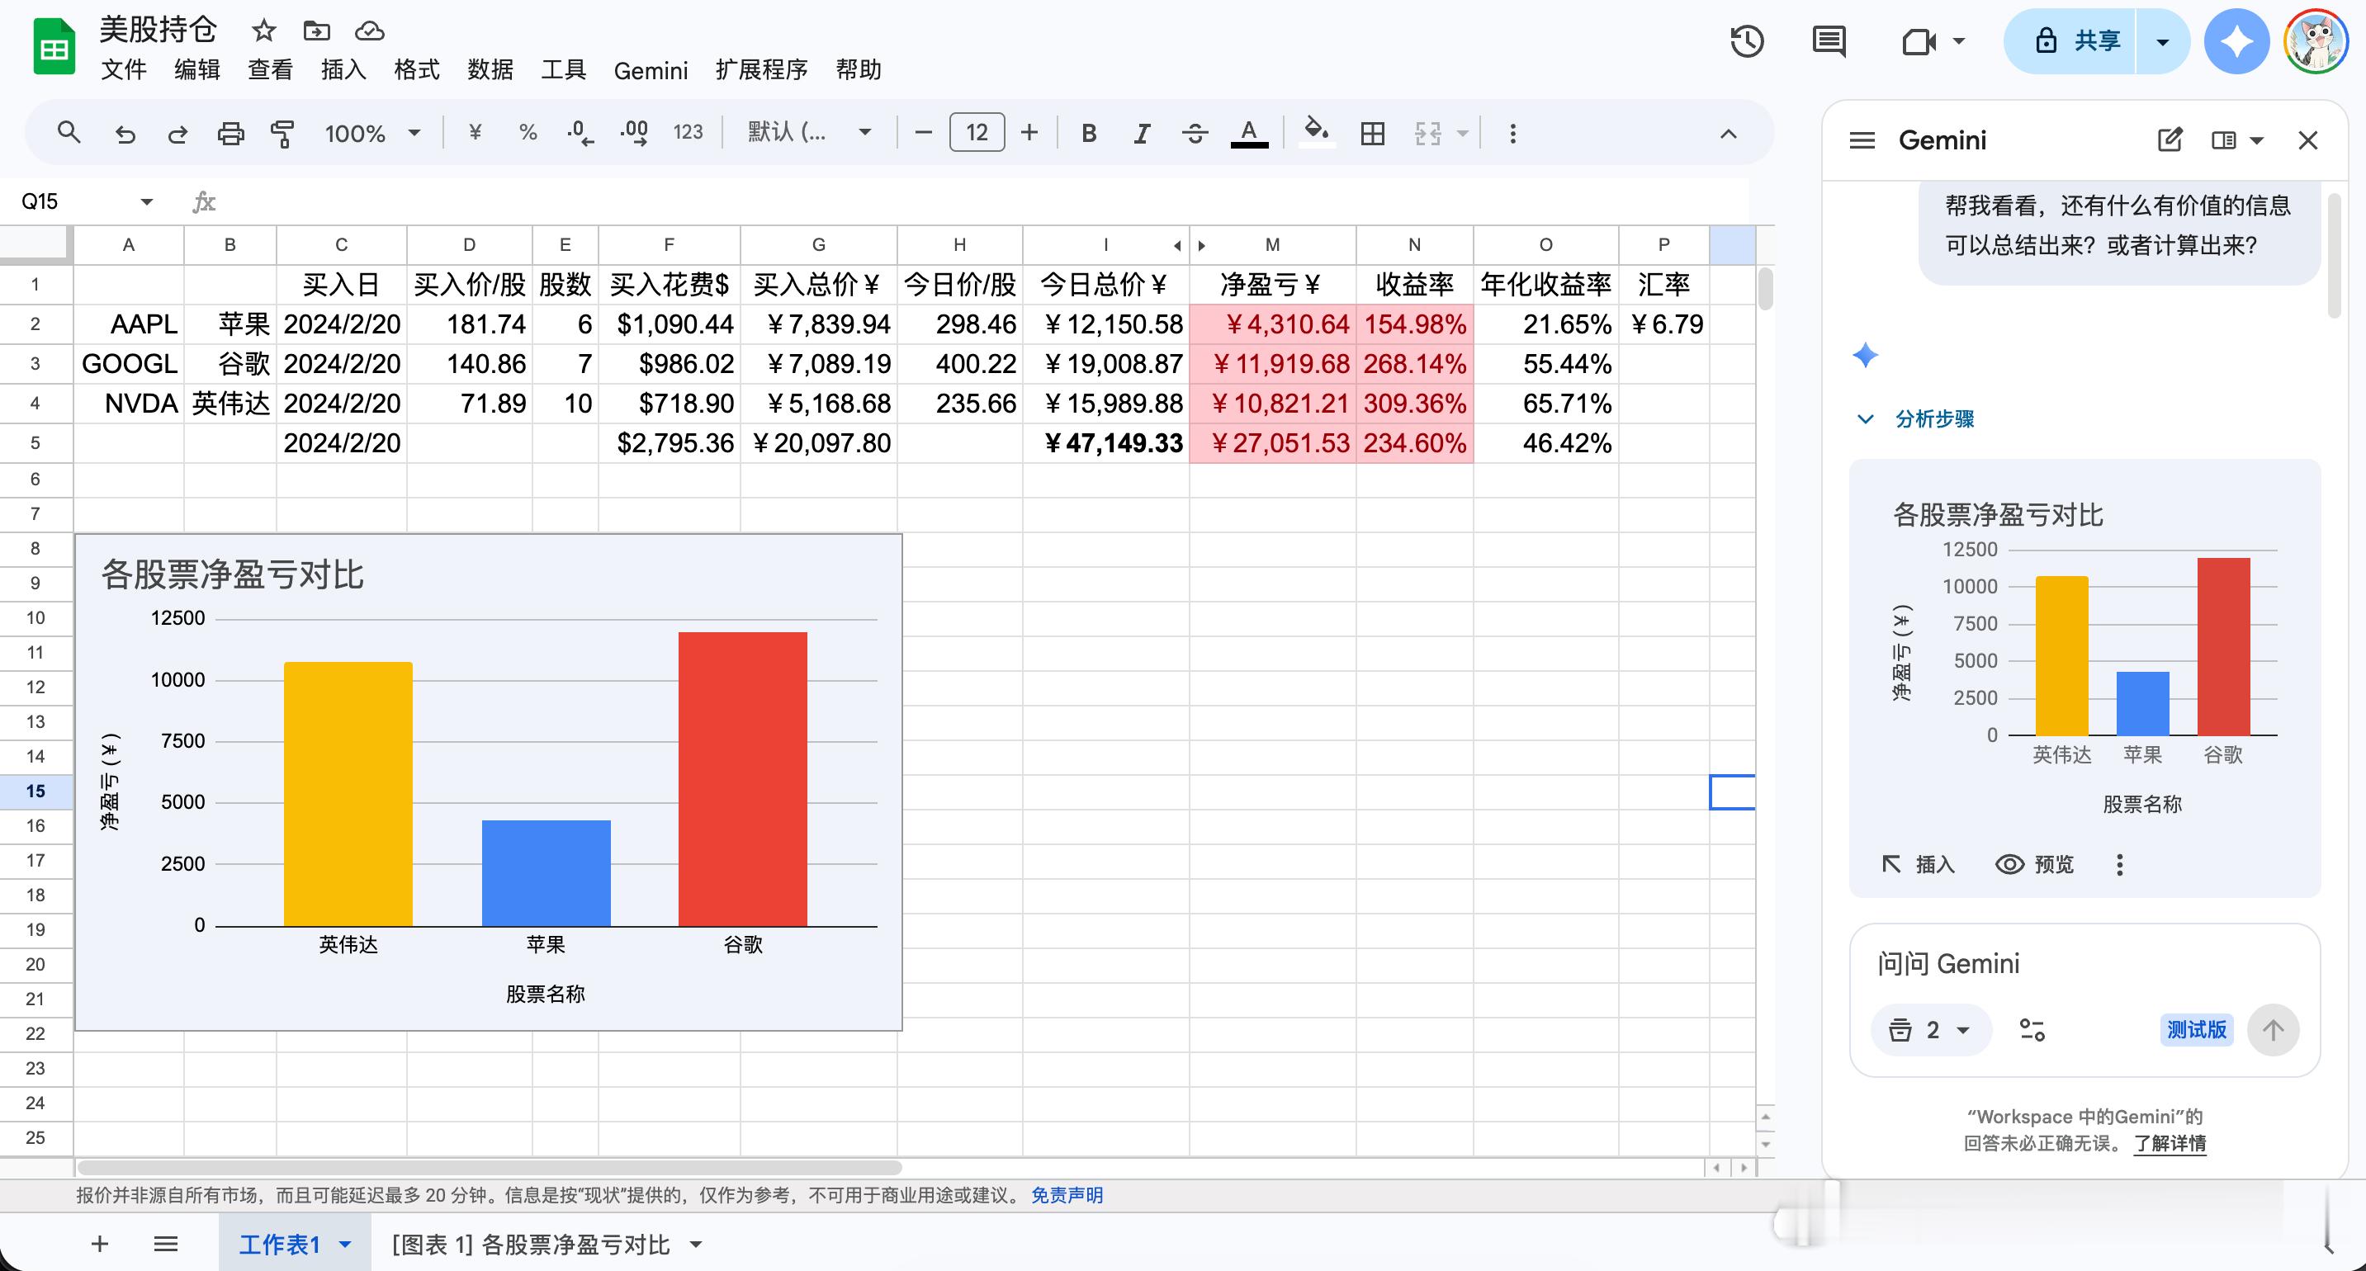Toggle bold formatting
This screenshot has height=1271, width=2366.
click(x=1090, y=134)
